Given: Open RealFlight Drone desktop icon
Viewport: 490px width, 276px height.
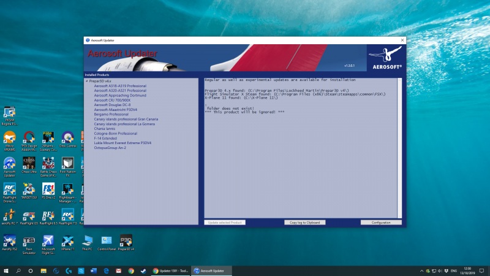Looking at the screenshot, I should [x=9, y=193].
